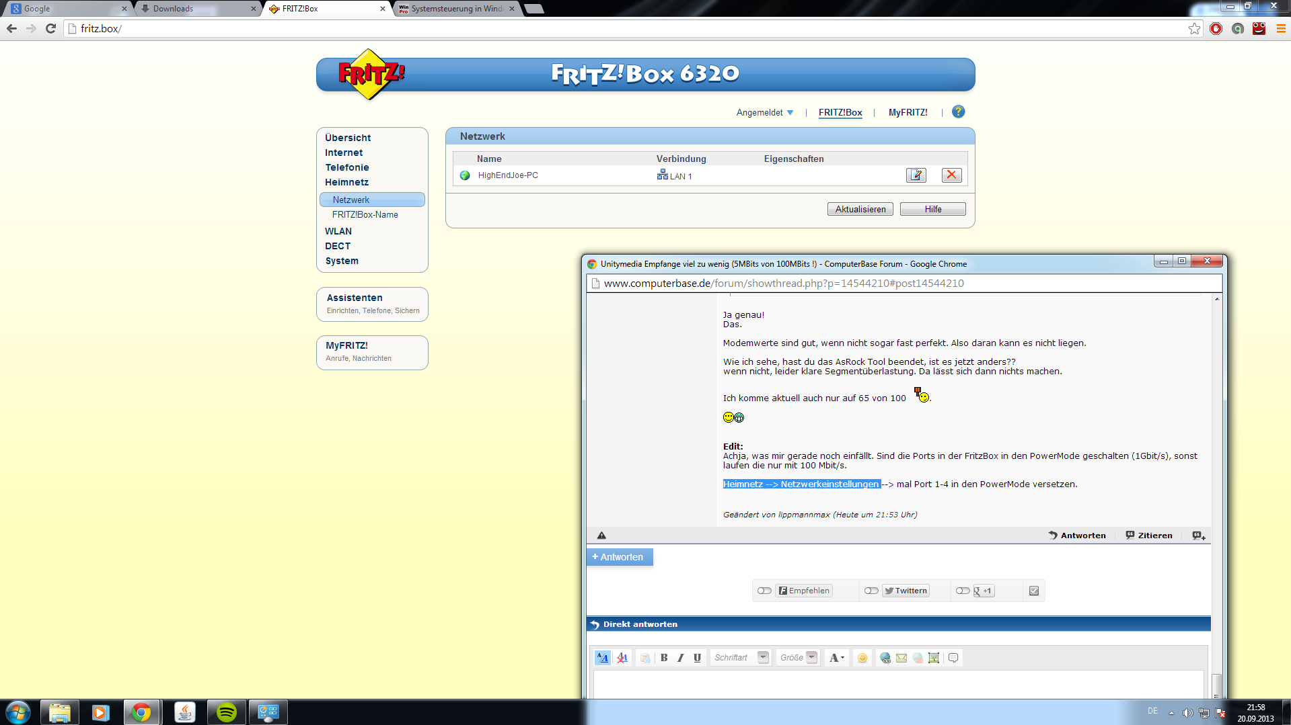Click the Aktualisieren button
The height and width of the screenshot is (725, 1291).
point(860,209)
